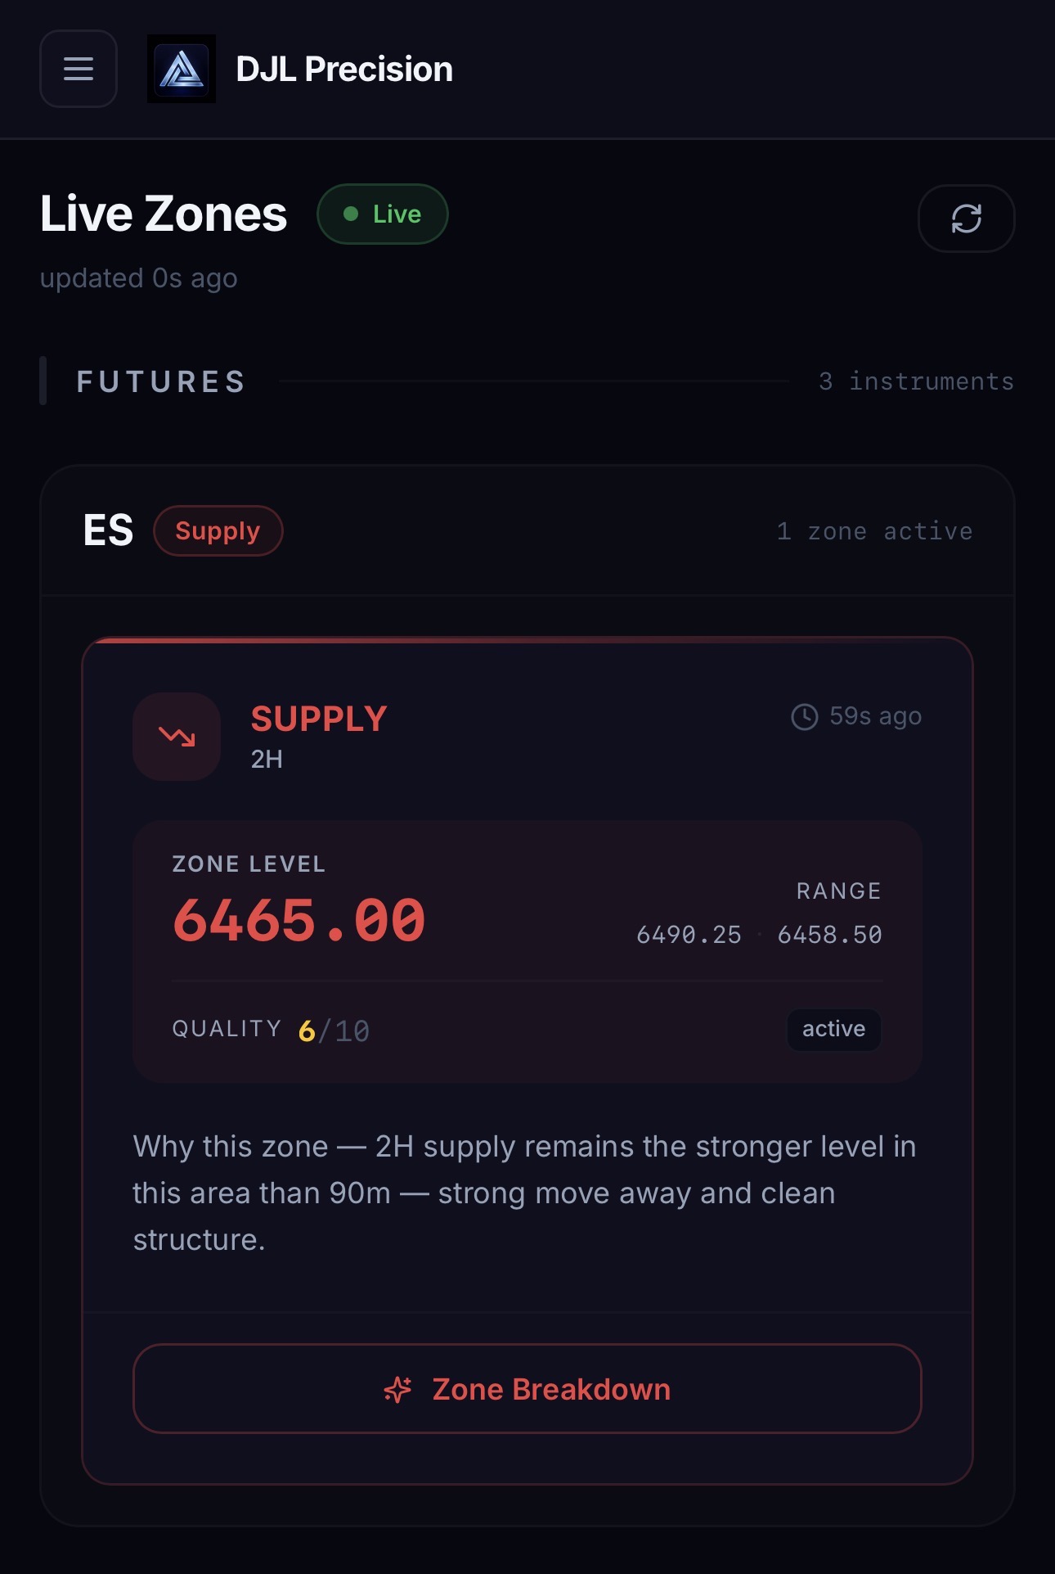Click the clock icon beside 59s ago
1055x1574 pixels.
point(804,715)
